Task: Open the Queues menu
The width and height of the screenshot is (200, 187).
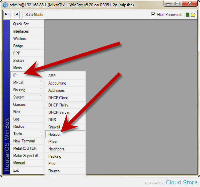Action: tap(27, 104)
